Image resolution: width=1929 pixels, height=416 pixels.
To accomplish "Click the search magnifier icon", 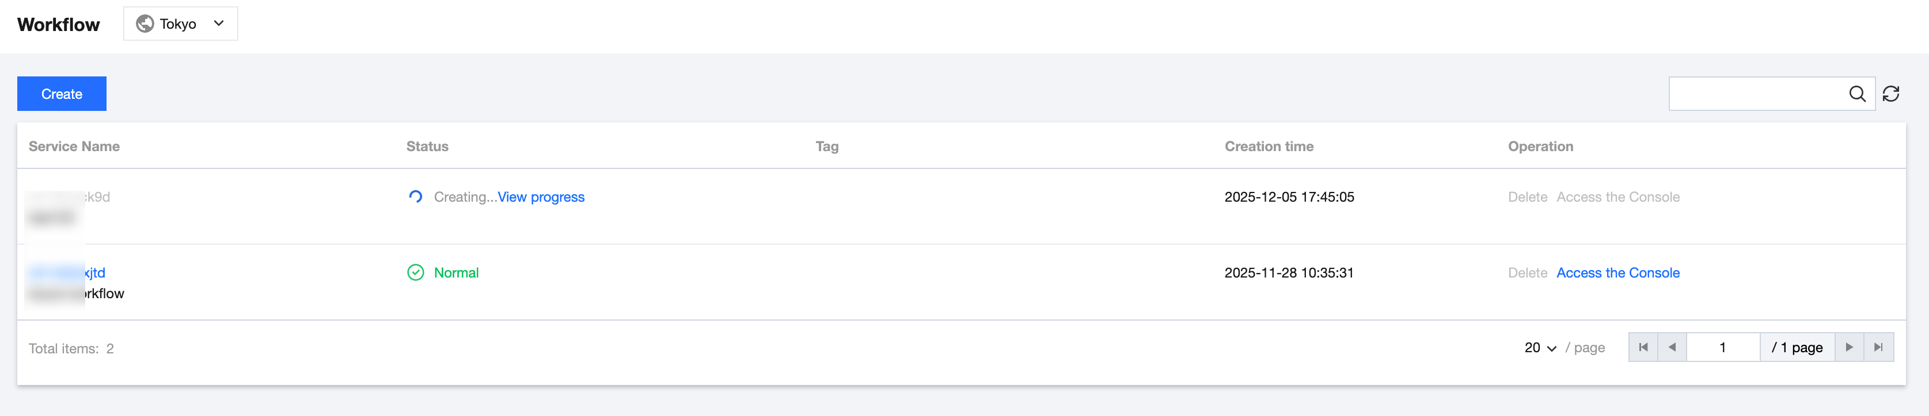I will point(1856,94).
